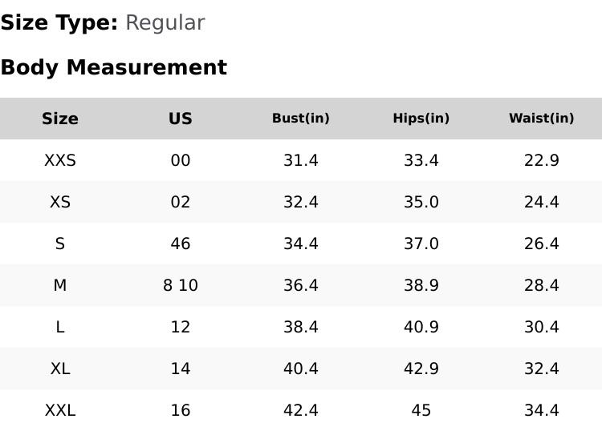Click US size 8 10 cell
Viewport: 602px width, 431px height.
(x=181, y=285)
